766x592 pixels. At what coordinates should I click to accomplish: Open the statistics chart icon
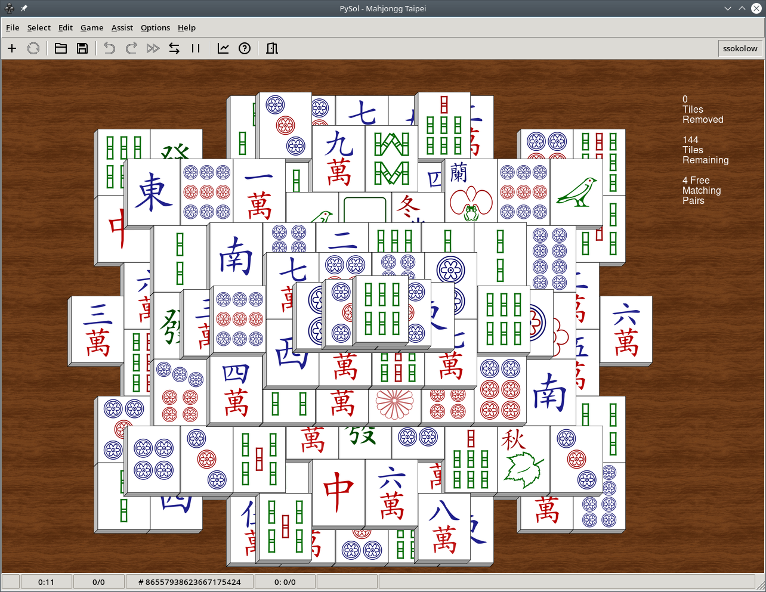point(223,48)
